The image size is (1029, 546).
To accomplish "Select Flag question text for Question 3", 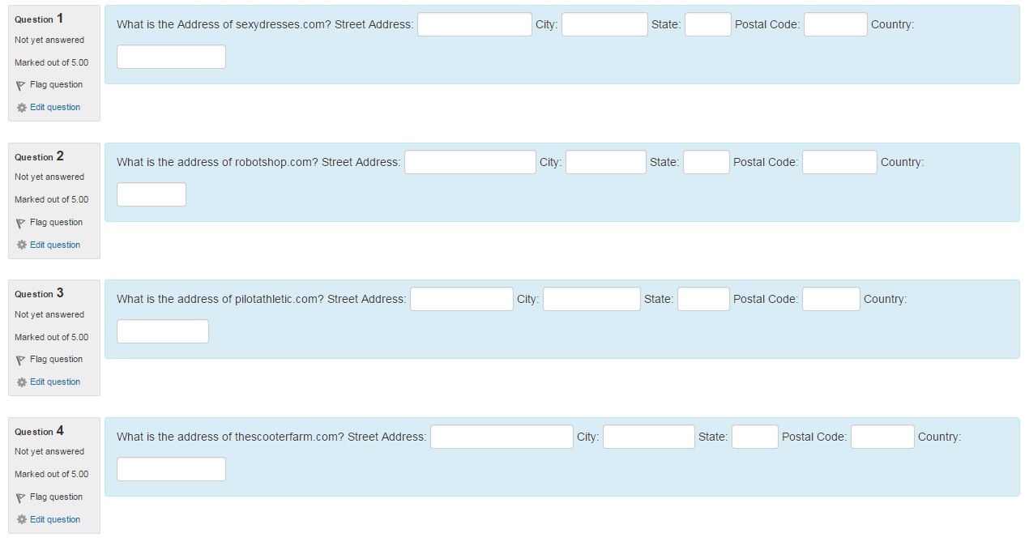I will click(x=56, y=359).
